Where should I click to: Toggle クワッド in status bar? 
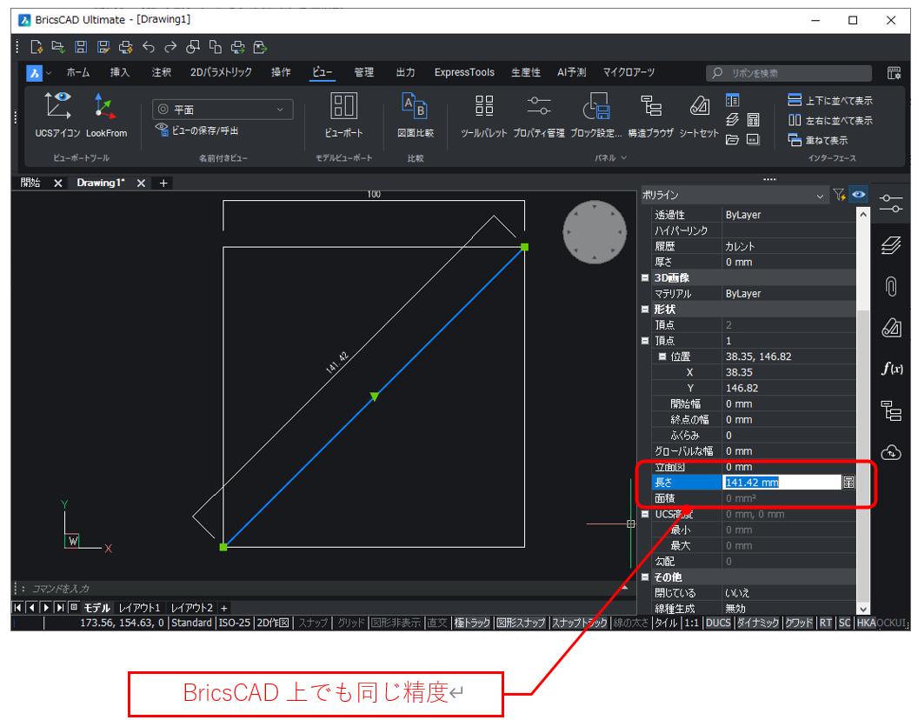click(799, 623)
